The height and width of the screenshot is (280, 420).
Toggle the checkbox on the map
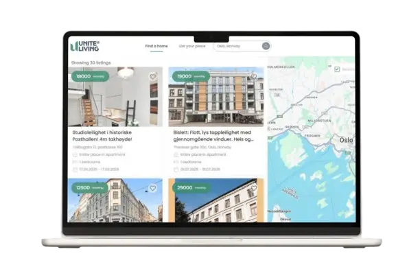pyautogui.click(x=336, y=69)
